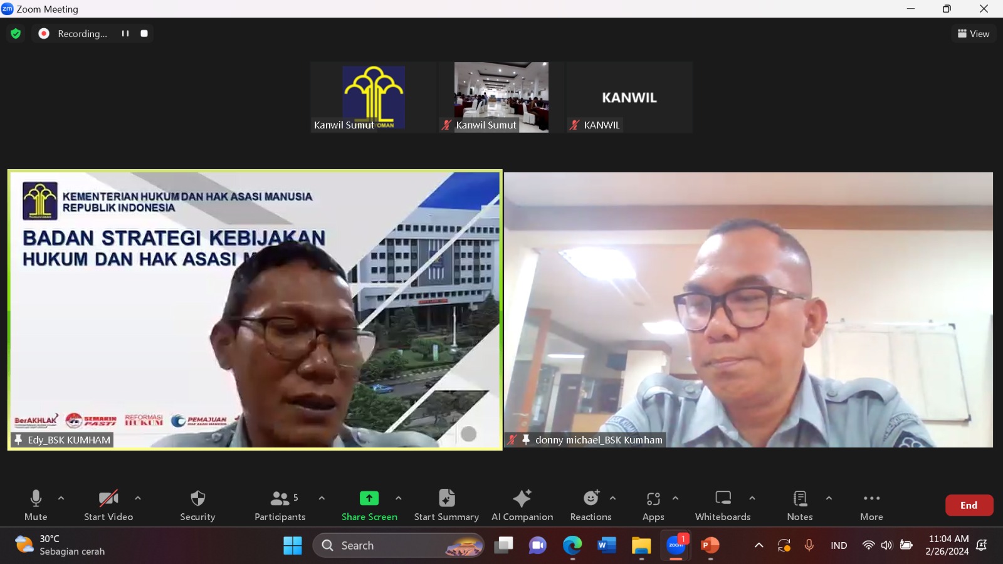
Task: Expand audio options arrow beside Mute
Action: tap(61, 498)
